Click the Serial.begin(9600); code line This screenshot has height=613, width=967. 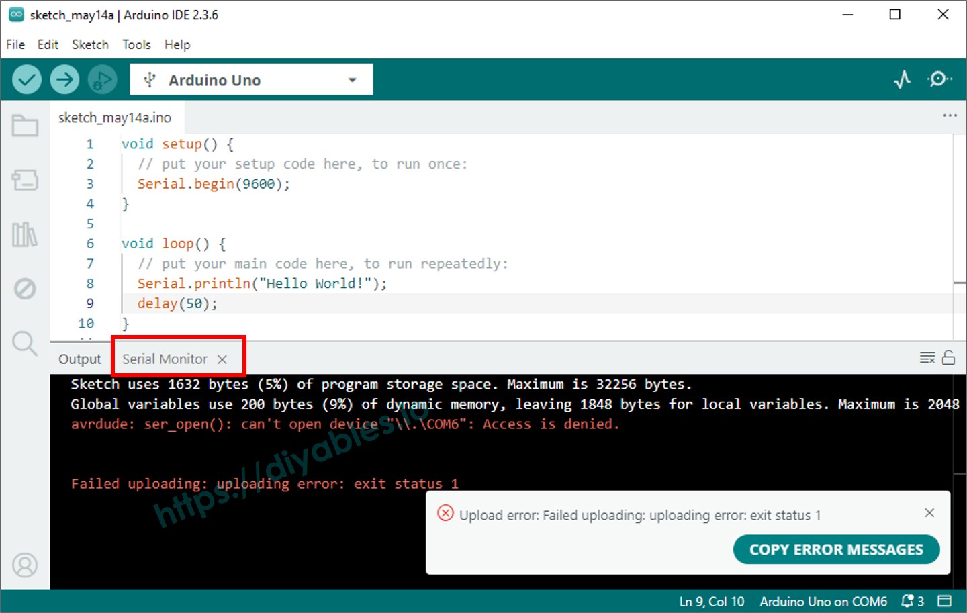tap(214, 184)
